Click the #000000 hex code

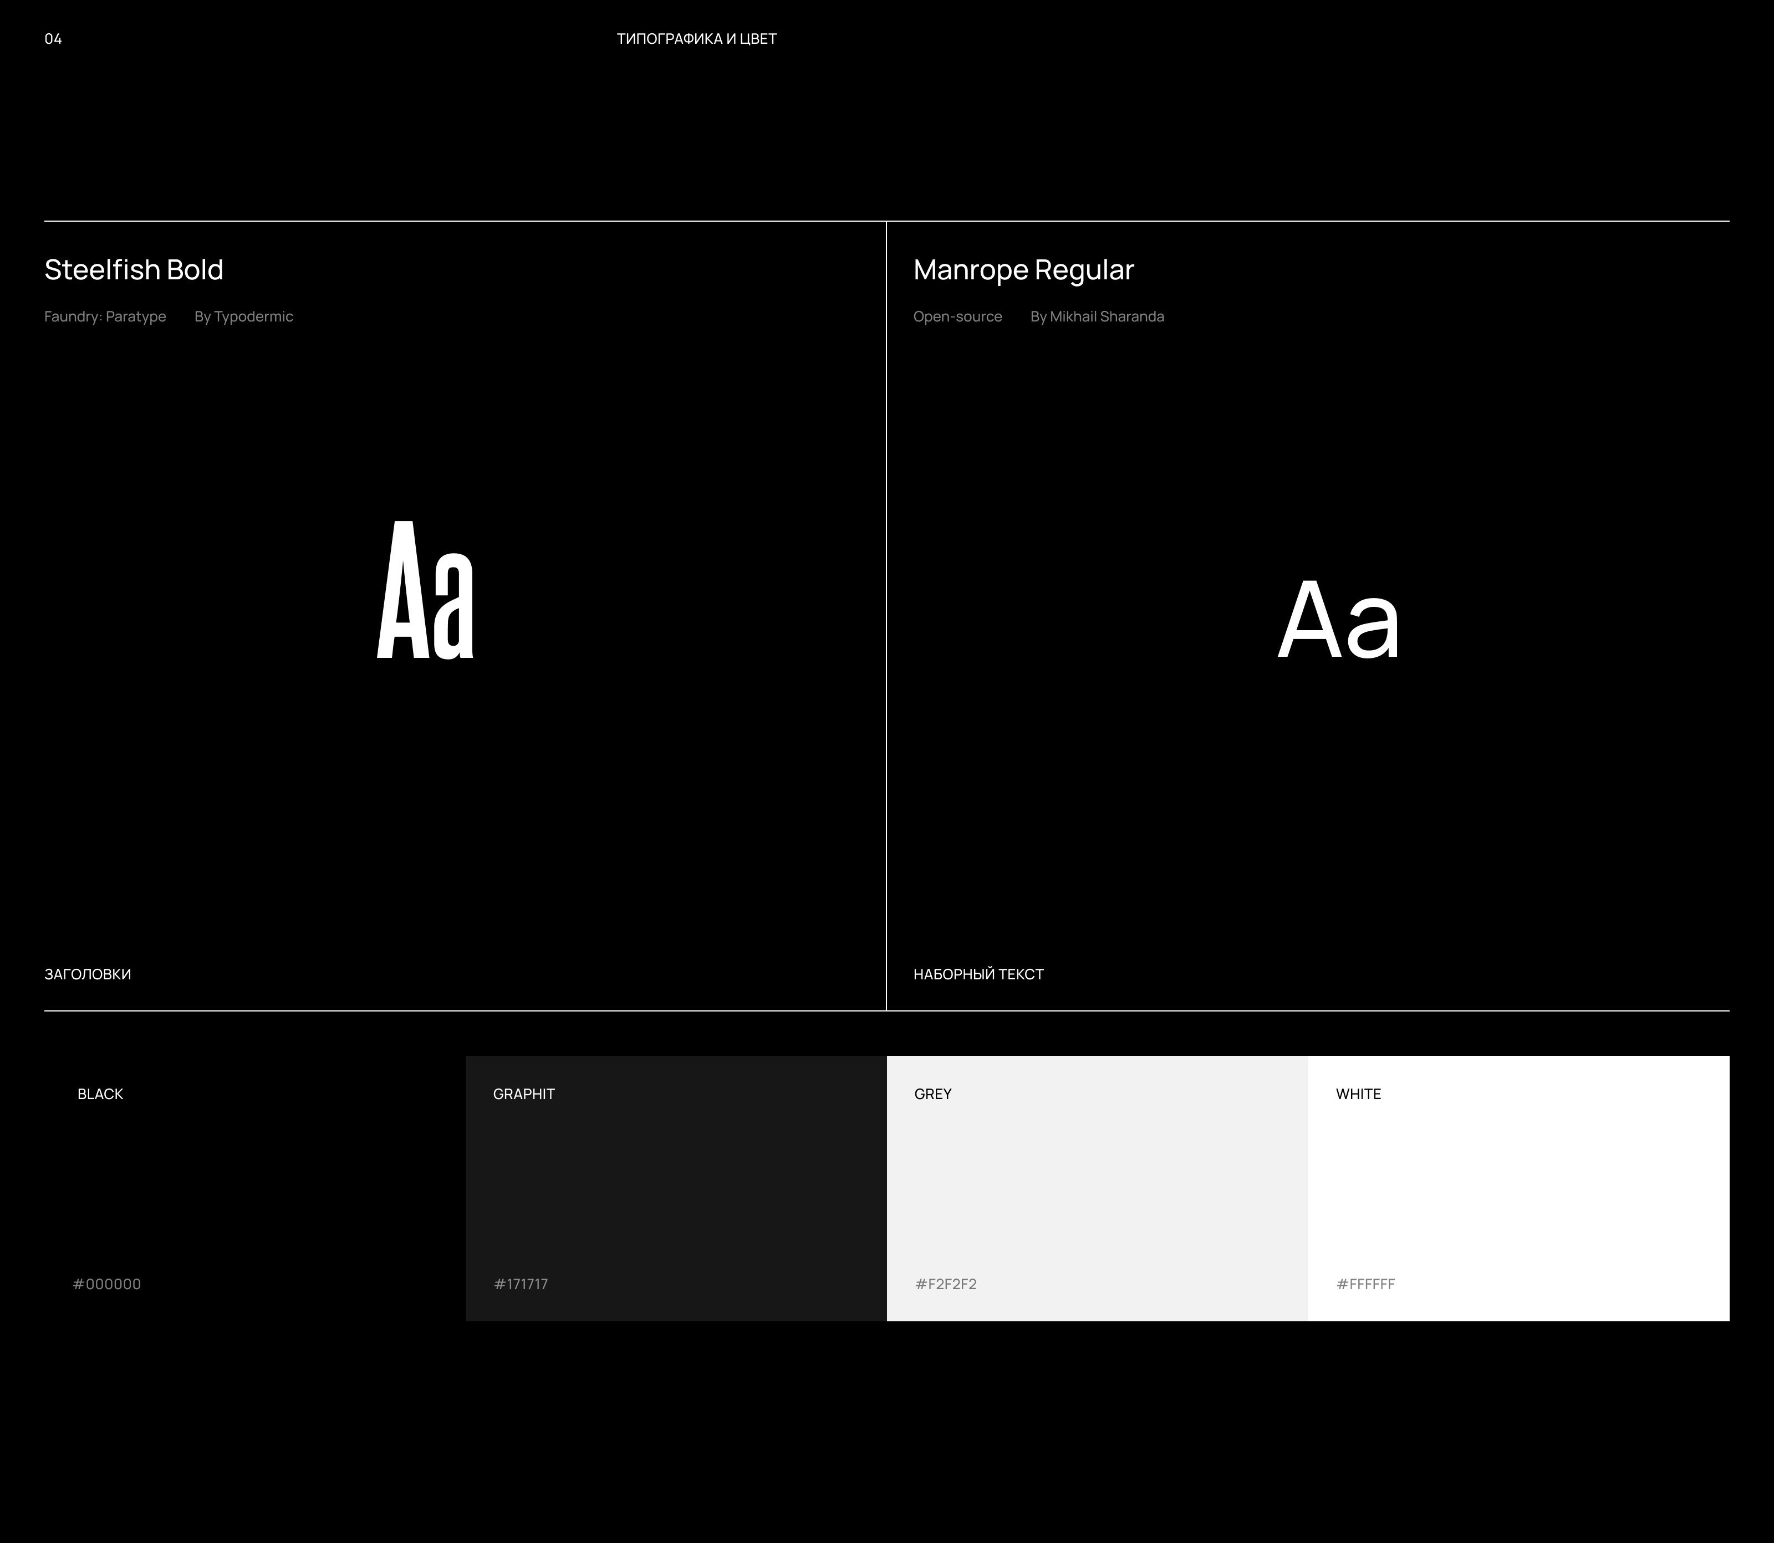107,1284
